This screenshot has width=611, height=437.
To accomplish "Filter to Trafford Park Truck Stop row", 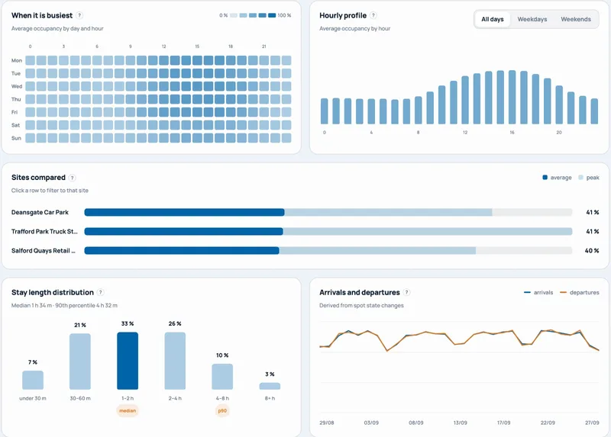I will [305, 232].
